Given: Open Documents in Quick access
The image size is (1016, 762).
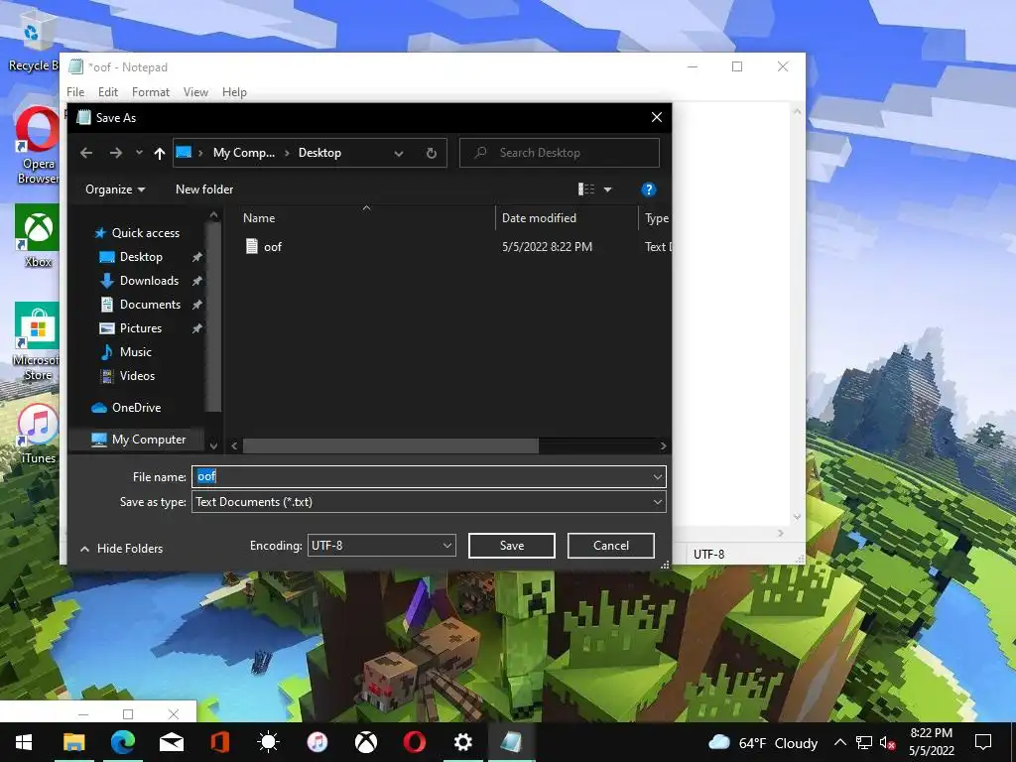Looking at the screenshot, I should [x=150, y=305].
